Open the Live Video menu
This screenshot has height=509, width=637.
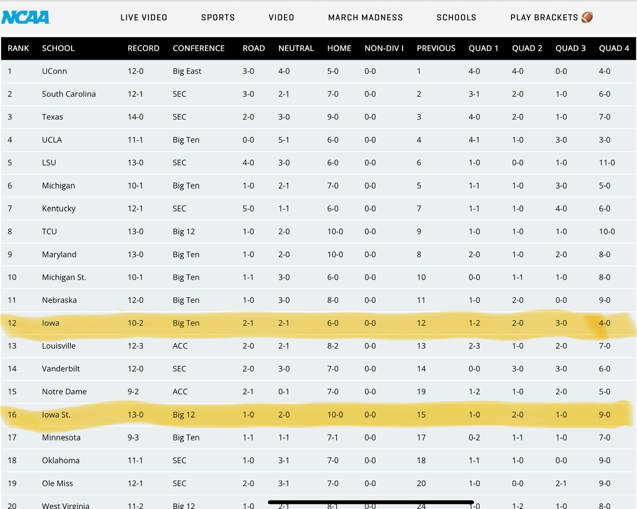(x=144, y=17)
